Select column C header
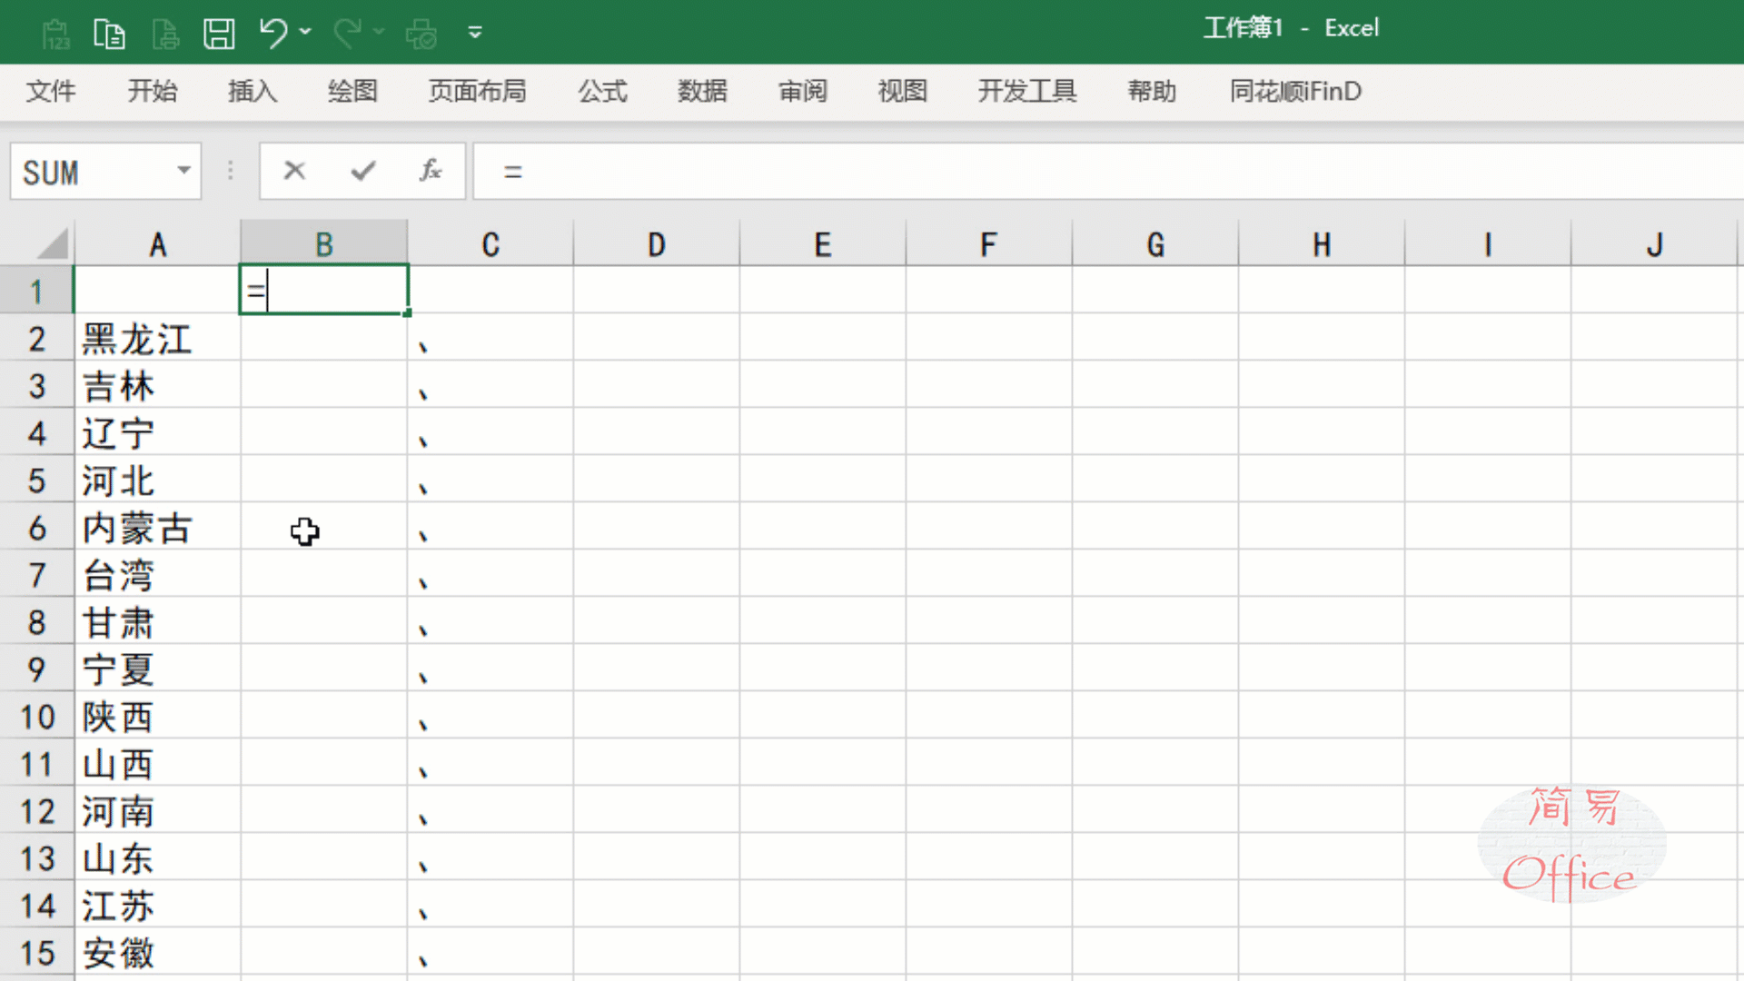Screen dimensions: 1744x981 tap(490, 244)
